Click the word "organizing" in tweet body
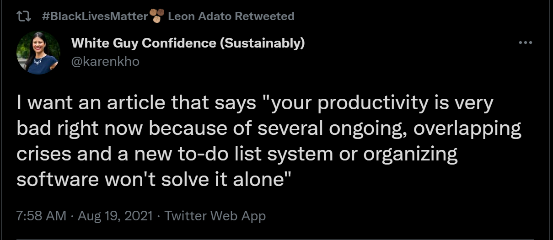 (411, 155)
